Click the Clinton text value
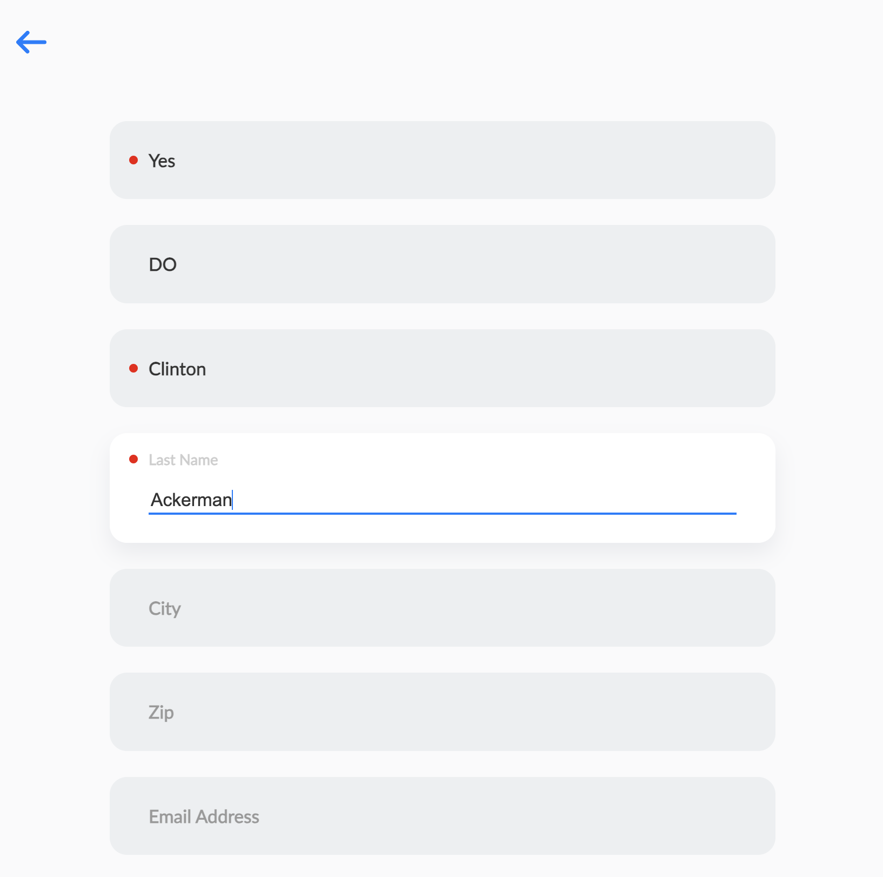883x877 pixels. (177, 369)
